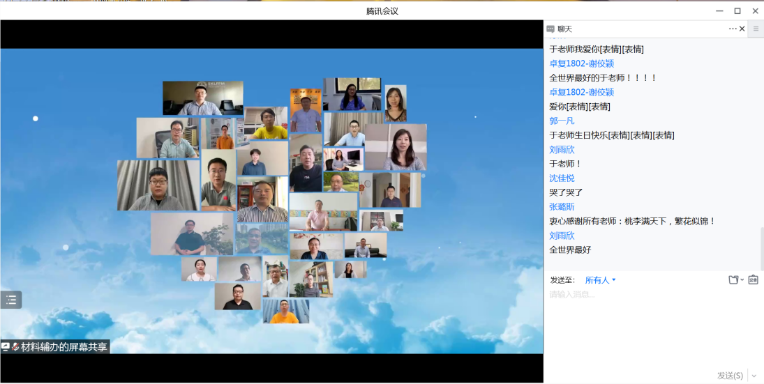Close the chat panel with the X
Screen dimensions: 764x384
pyautogui.click(x=742, y=29)
